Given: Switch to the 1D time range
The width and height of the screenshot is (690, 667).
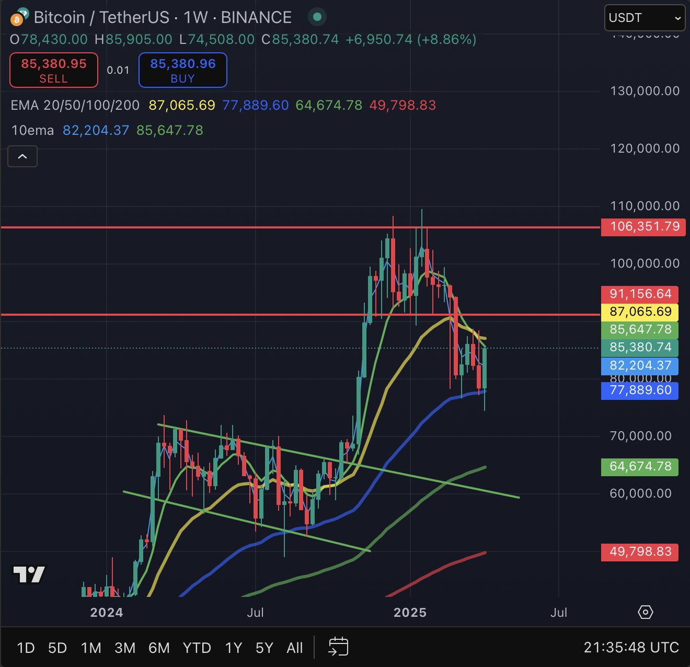Looking at the screenshot, I should 26,648.
